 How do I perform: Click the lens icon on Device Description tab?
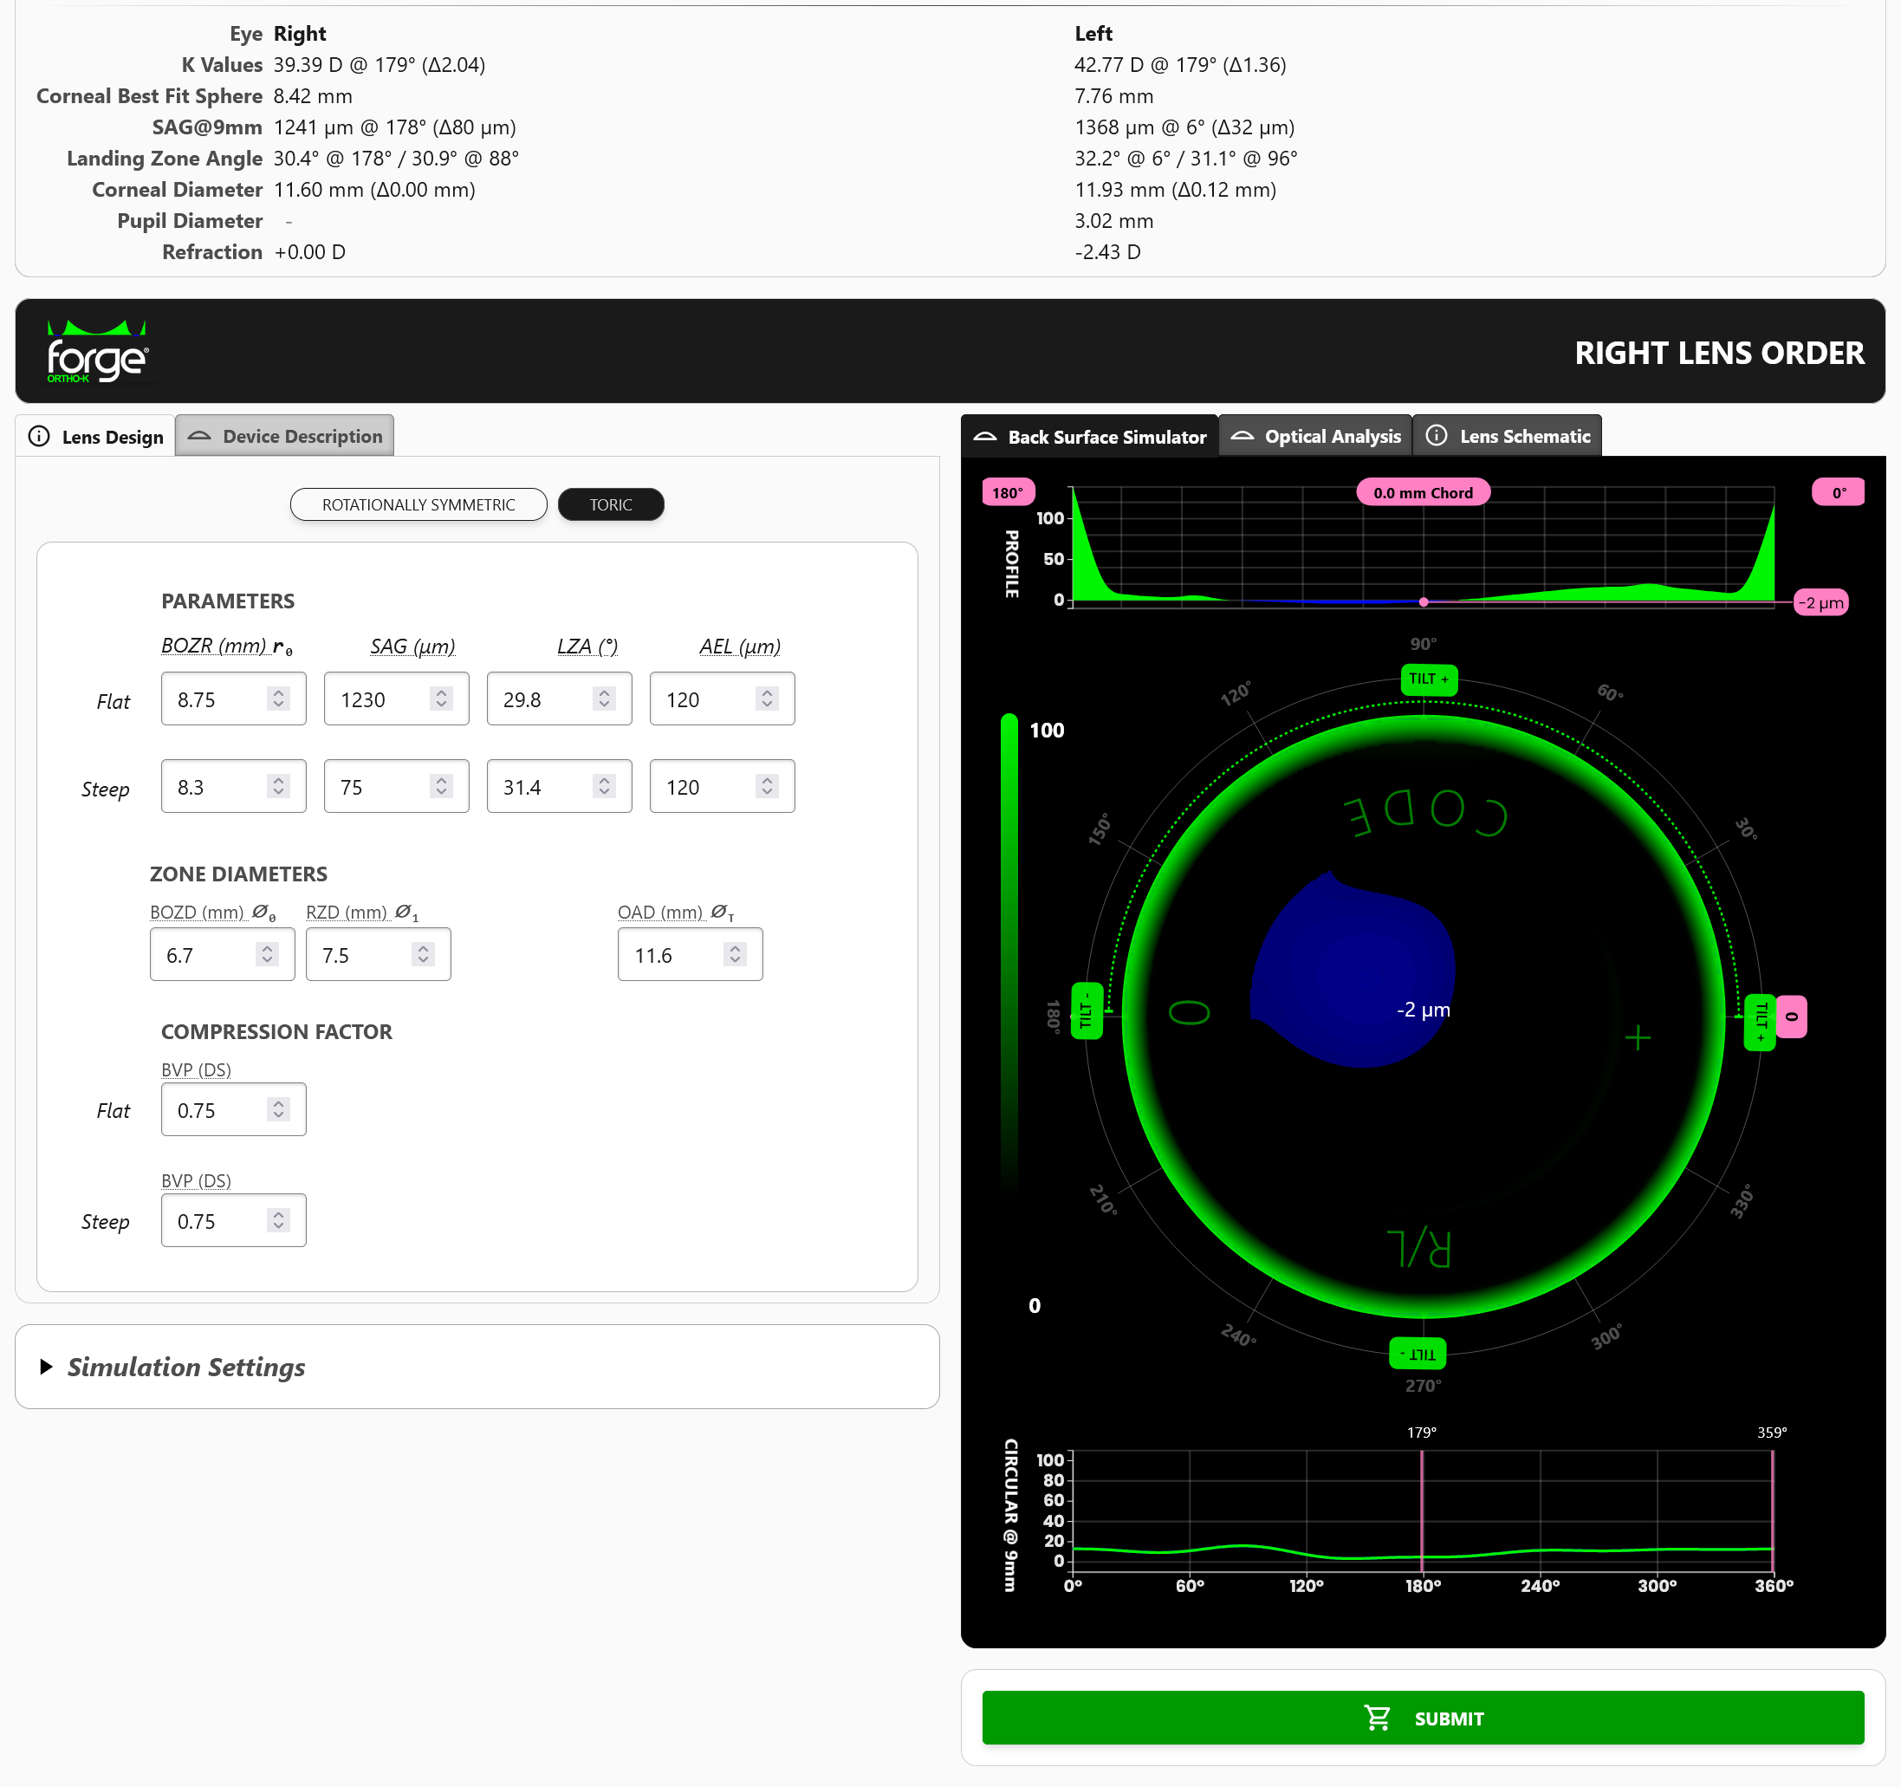point(199,435)
